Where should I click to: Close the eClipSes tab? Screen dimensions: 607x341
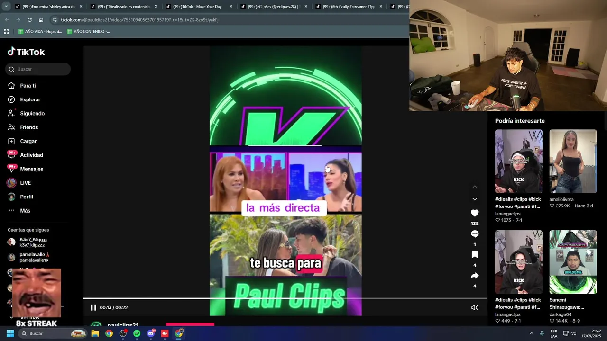[306, 7]
